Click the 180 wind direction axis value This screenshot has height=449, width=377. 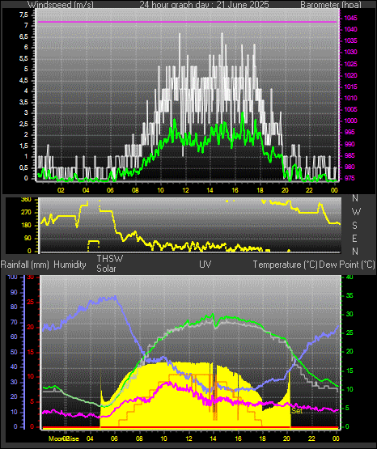26,226
